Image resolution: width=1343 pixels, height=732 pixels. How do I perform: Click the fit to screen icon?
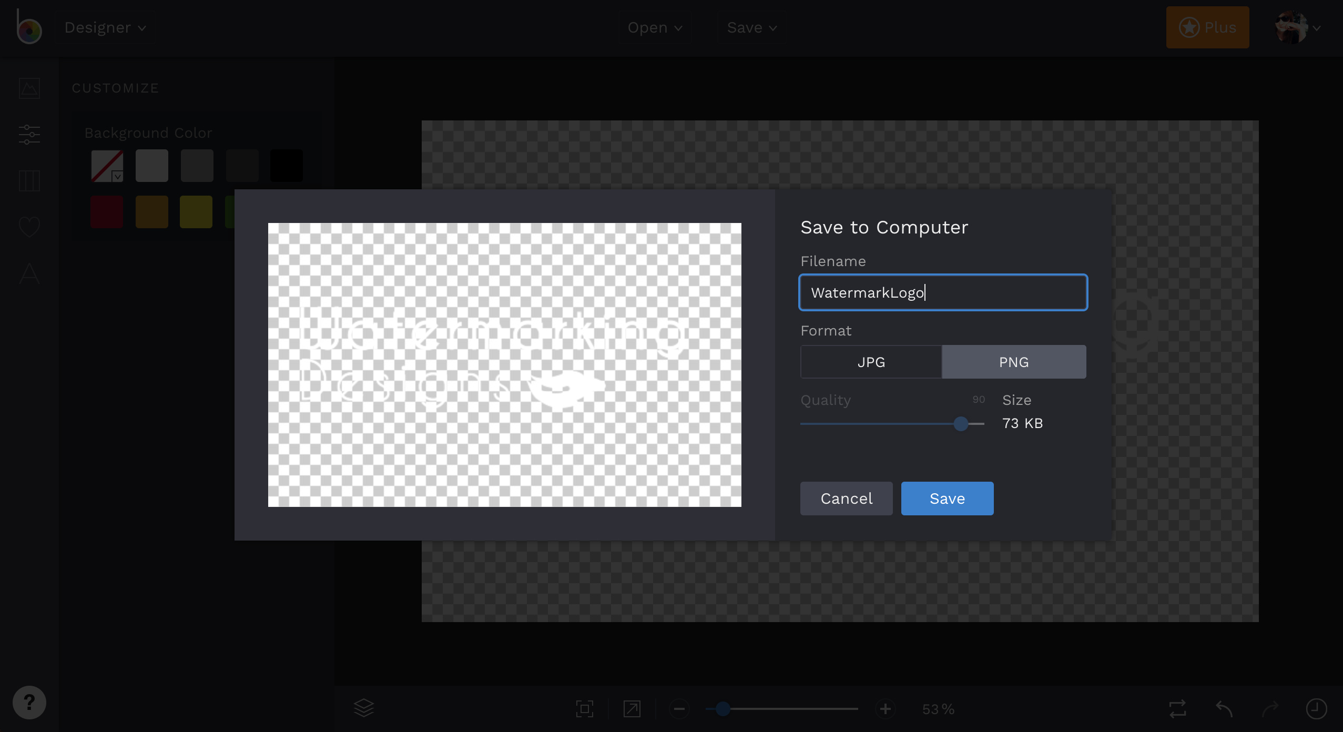[585, 709]
